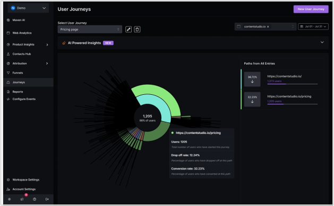Click the Contacts Hub person icon

coord(8,54)
